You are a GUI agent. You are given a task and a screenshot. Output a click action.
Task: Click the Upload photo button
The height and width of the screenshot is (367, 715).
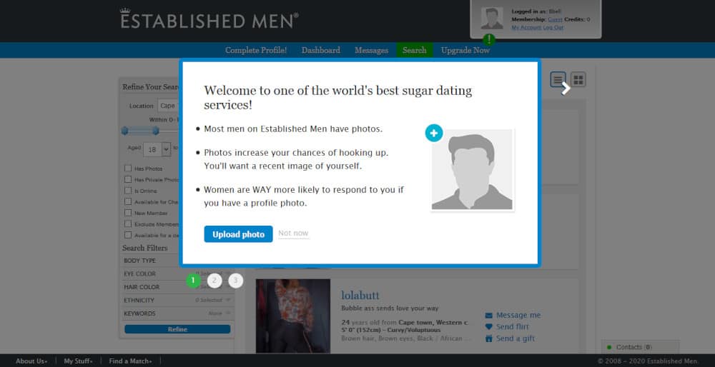tap(238, 234)
